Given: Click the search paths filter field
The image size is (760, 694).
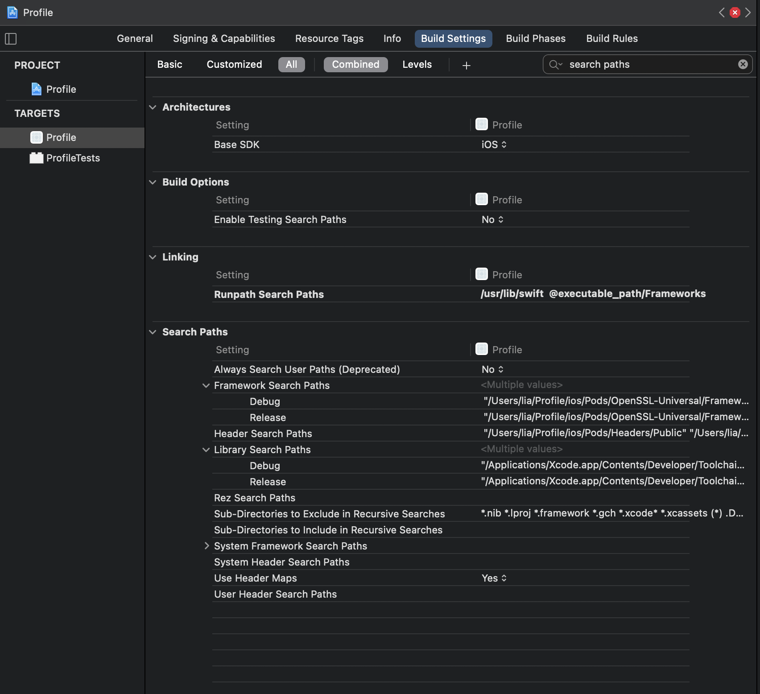Looking at the screenshot, I should 648,64.
